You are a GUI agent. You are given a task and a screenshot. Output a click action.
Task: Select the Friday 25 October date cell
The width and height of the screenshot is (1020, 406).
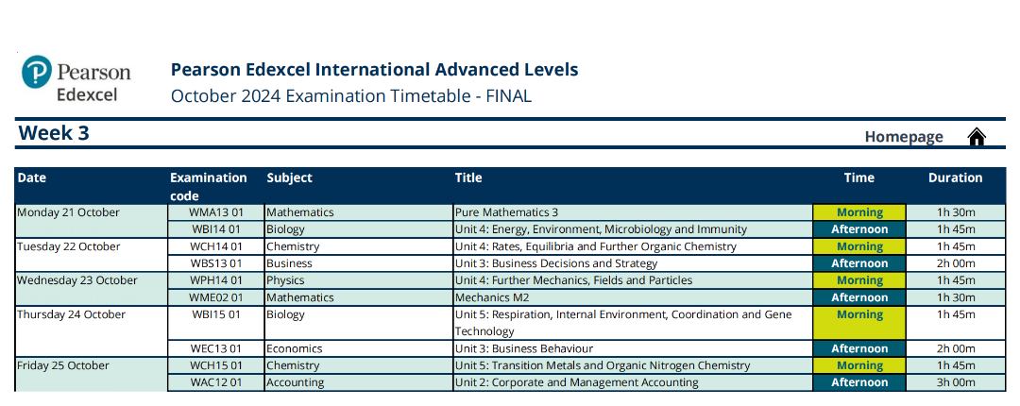click(91, 374)
